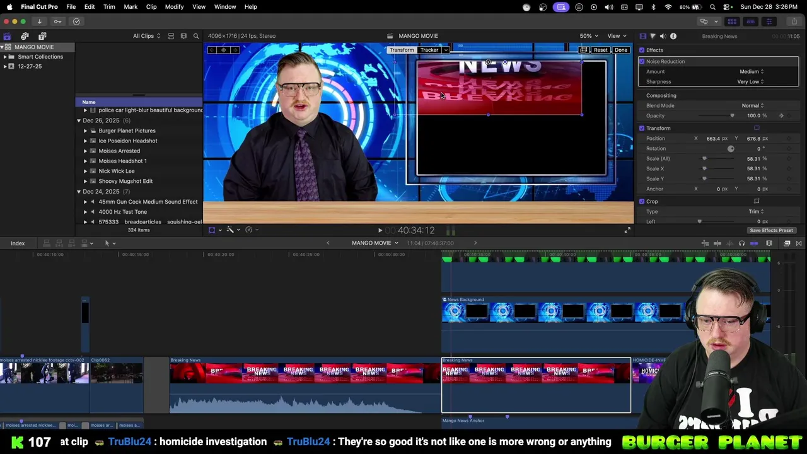This screenshot has height=454, width=807.
Task: Go to next keyframe in viewer
Action: pos(235,50)
